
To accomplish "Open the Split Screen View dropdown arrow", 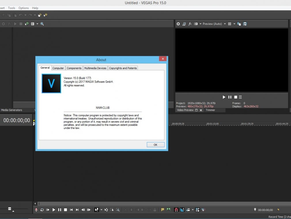I will (x=201, y=24).
